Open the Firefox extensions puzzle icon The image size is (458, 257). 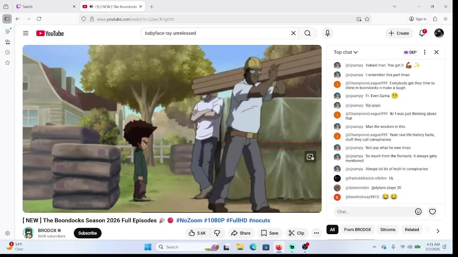click(x=435, y=19)
